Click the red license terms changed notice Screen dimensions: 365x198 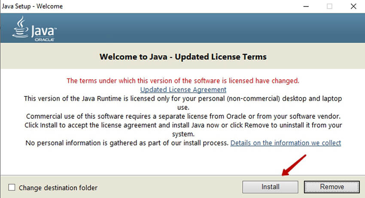183,80
